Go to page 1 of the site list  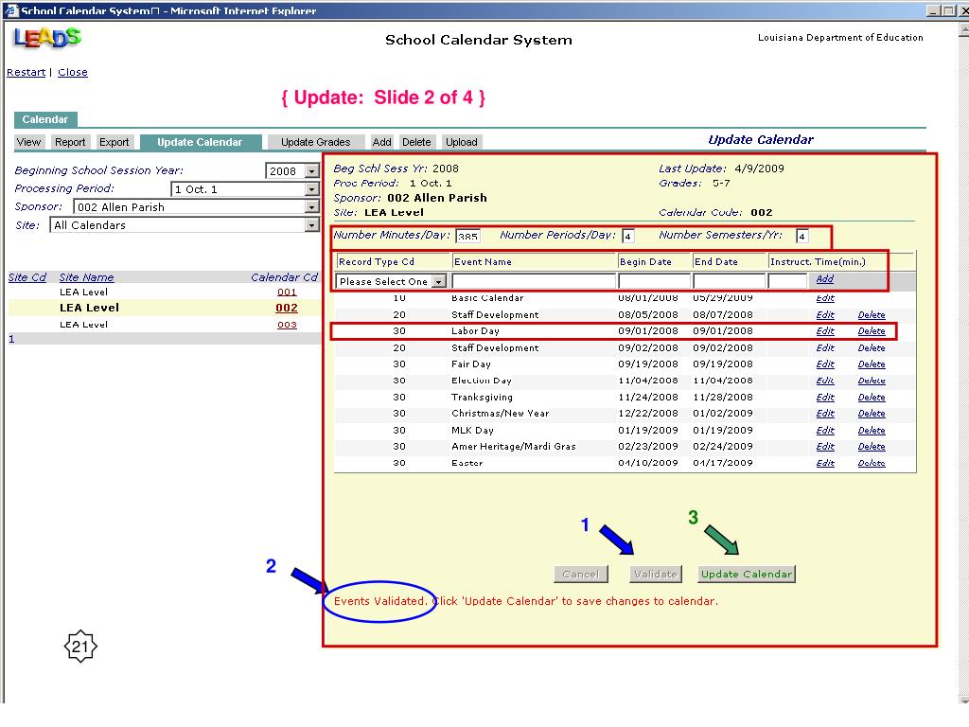click(x=11, y=339)
